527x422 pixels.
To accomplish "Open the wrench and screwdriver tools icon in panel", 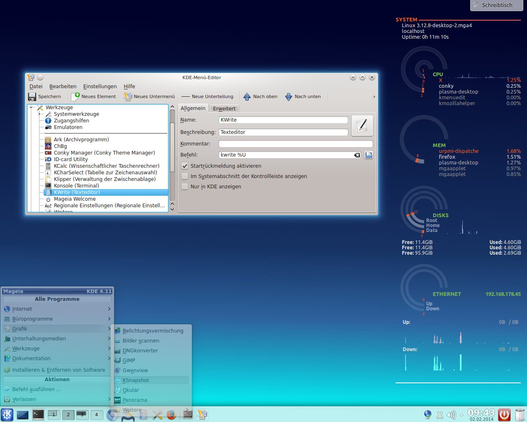I will point(157,415).
